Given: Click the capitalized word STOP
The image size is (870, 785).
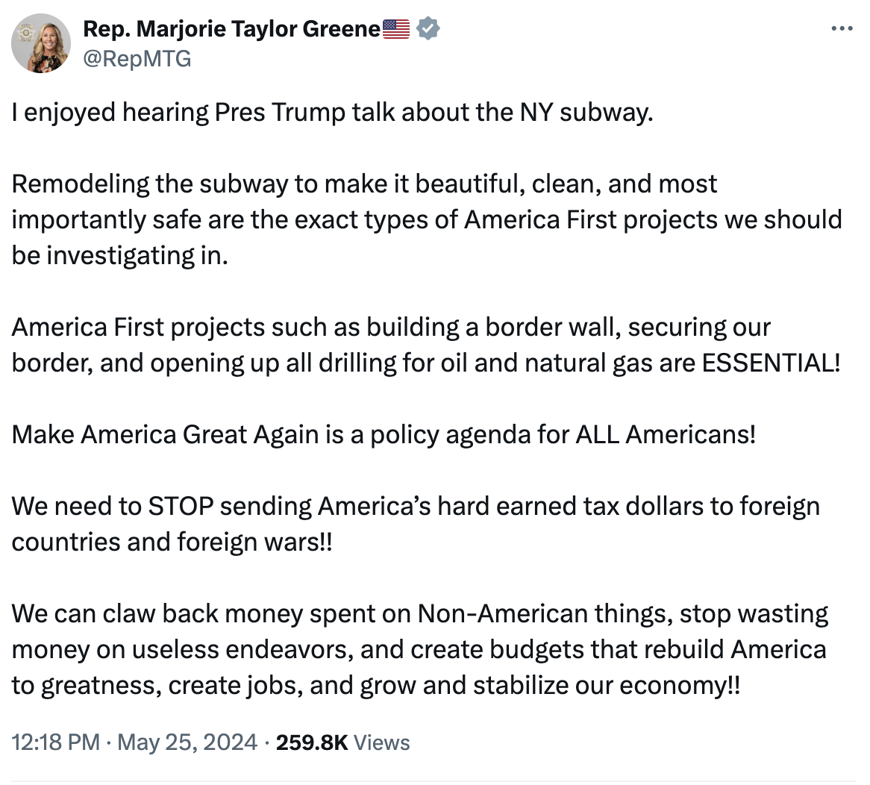Looking at the screenshot, I should [181, 507].
